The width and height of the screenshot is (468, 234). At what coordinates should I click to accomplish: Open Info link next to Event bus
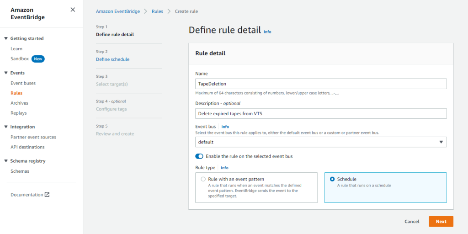pos(225,127)
